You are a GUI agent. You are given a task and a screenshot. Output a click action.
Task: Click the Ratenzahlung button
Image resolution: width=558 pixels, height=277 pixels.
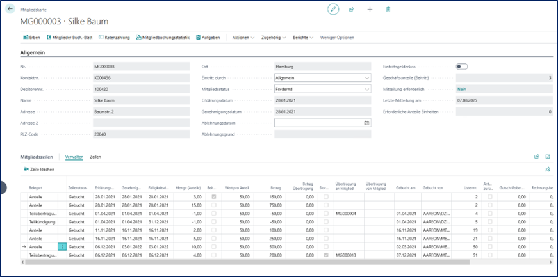(115, 38)
